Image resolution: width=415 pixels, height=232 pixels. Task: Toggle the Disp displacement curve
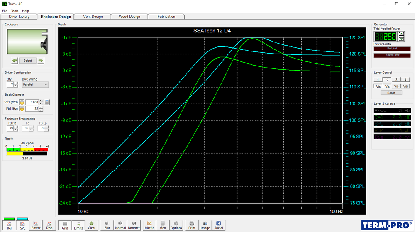click(49, 225)
